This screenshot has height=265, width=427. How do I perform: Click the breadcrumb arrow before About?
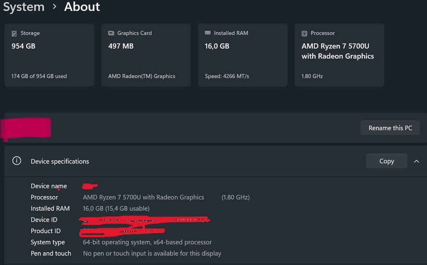tap(54, 7)
